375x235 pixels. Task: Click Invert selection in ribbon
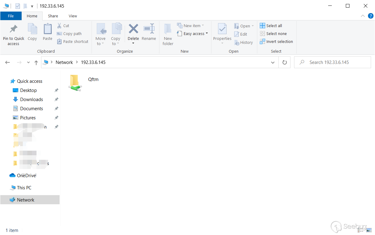(x=276, y=42)
